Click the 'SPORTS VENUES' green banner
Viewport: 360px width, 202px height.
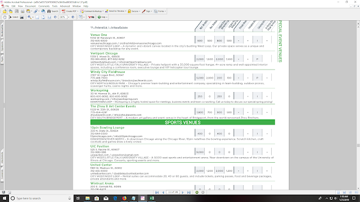183,122
